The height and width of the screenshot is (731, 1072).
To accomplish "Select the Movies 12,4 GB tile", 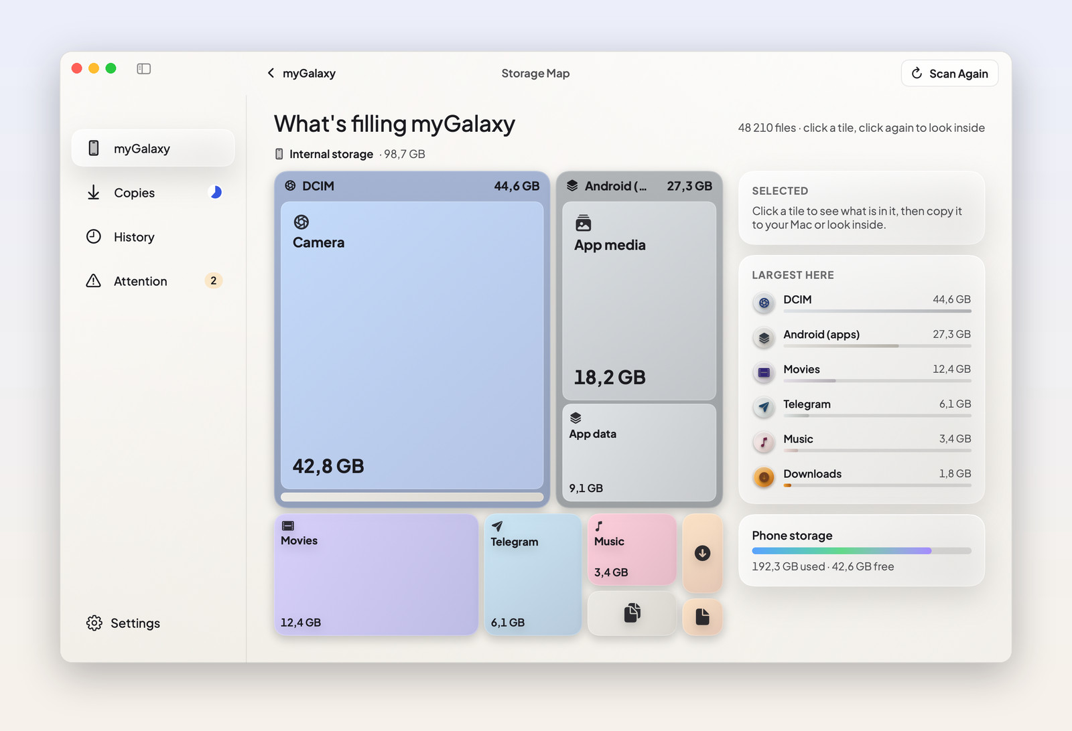I will pos(376,574).
